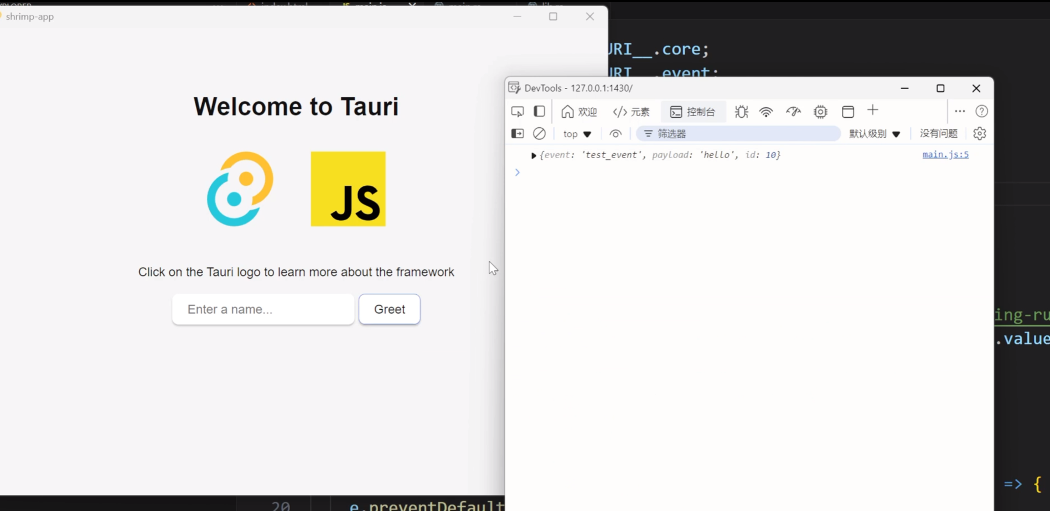1050x511 pixels.
Task: Click the Tauri logo
Action: pyautogui.click(x=240, y=189)
